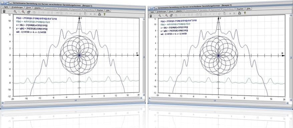Open the Hilfe menu in right window
This screenshot has height=128, width=293.
[x=248, y=9]
